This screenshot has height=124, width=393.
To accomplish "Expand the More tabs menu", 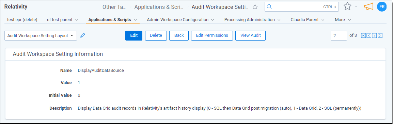I will 343,19.
